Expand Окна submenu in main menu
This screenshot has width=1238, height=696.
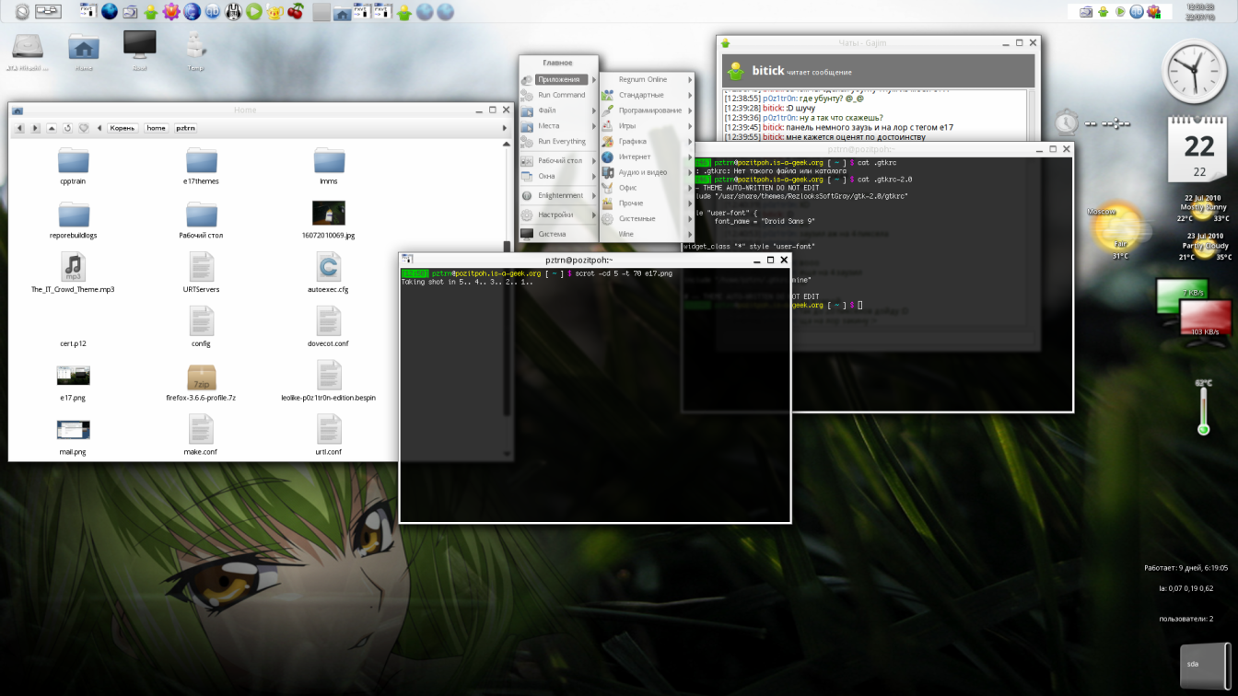558,177
